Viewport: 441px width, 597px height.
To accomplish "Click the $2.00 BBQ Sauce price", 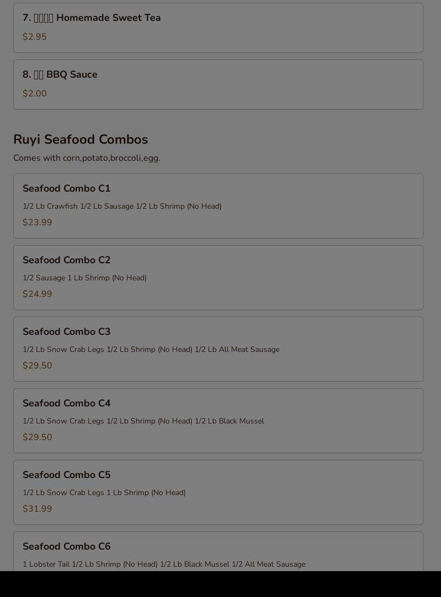I will pyautogui.click(x=35, y=94).
